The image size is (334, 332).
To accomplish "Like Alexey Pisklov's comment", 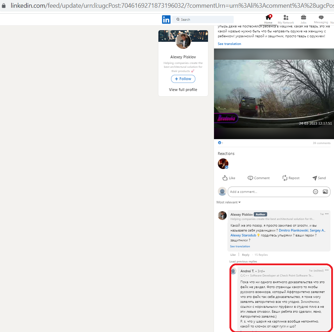I will (x=233, y=255).
